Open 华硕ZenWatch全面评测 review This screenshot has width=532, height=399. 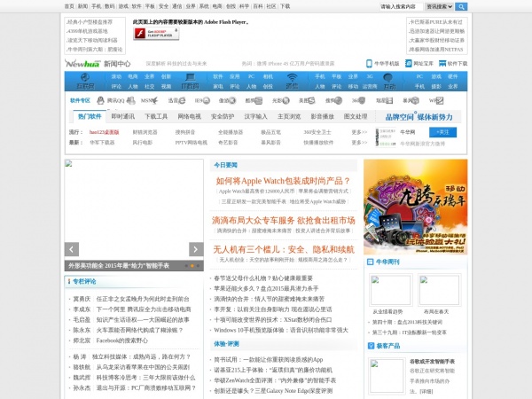[275, 380]
